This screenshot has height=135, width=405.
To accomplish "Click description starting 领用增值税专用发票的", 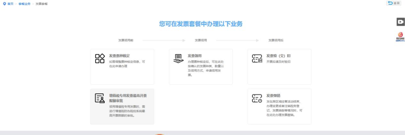I will (127, 111).
